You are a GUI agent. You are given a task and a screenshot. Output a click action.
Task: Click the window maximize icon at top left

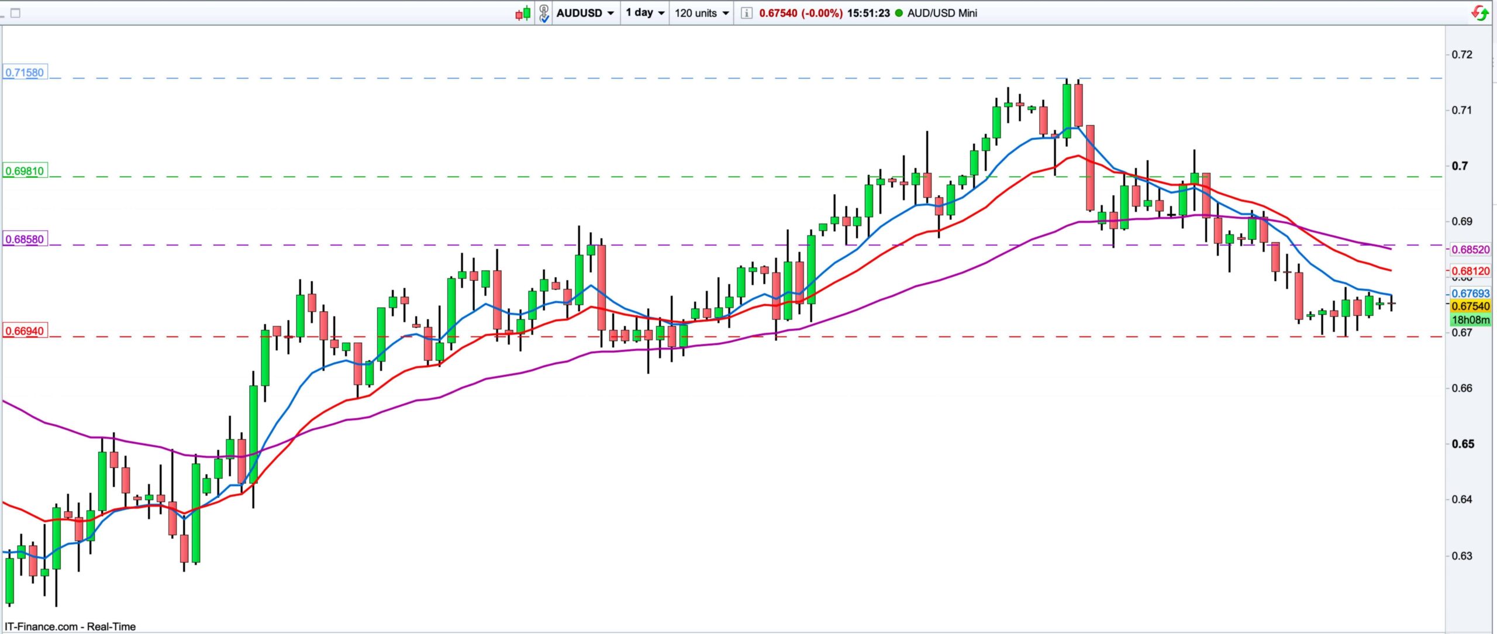(16, 13)
